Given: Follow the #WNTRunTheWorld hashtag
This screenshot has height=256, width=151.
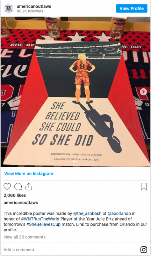Looking at the screenshot, I should [40, 219].
